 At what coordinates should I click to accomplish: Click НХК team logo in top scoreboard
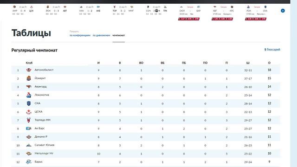coord(81,7)
